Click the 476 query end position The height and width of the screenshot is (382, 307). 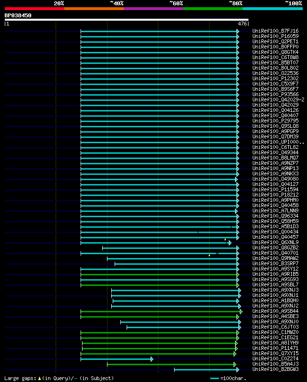click(242, 24)
